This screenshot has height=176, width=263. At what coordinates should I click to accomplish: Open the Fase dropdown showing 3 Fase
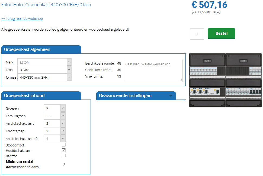pyautogui.click(x=44, y=70)
